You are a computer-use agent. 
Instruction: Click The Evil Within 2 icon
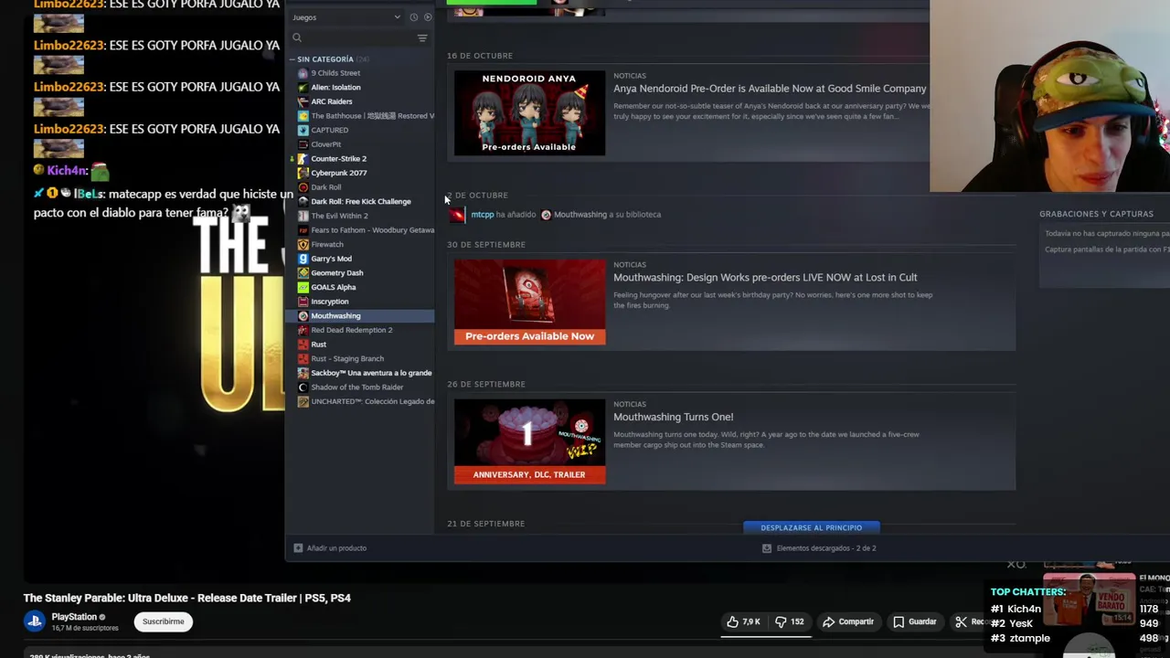tap(303, 216)
